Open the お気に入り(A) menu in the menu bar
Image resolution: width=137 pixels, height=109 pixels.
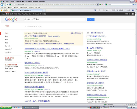[23, 7]
